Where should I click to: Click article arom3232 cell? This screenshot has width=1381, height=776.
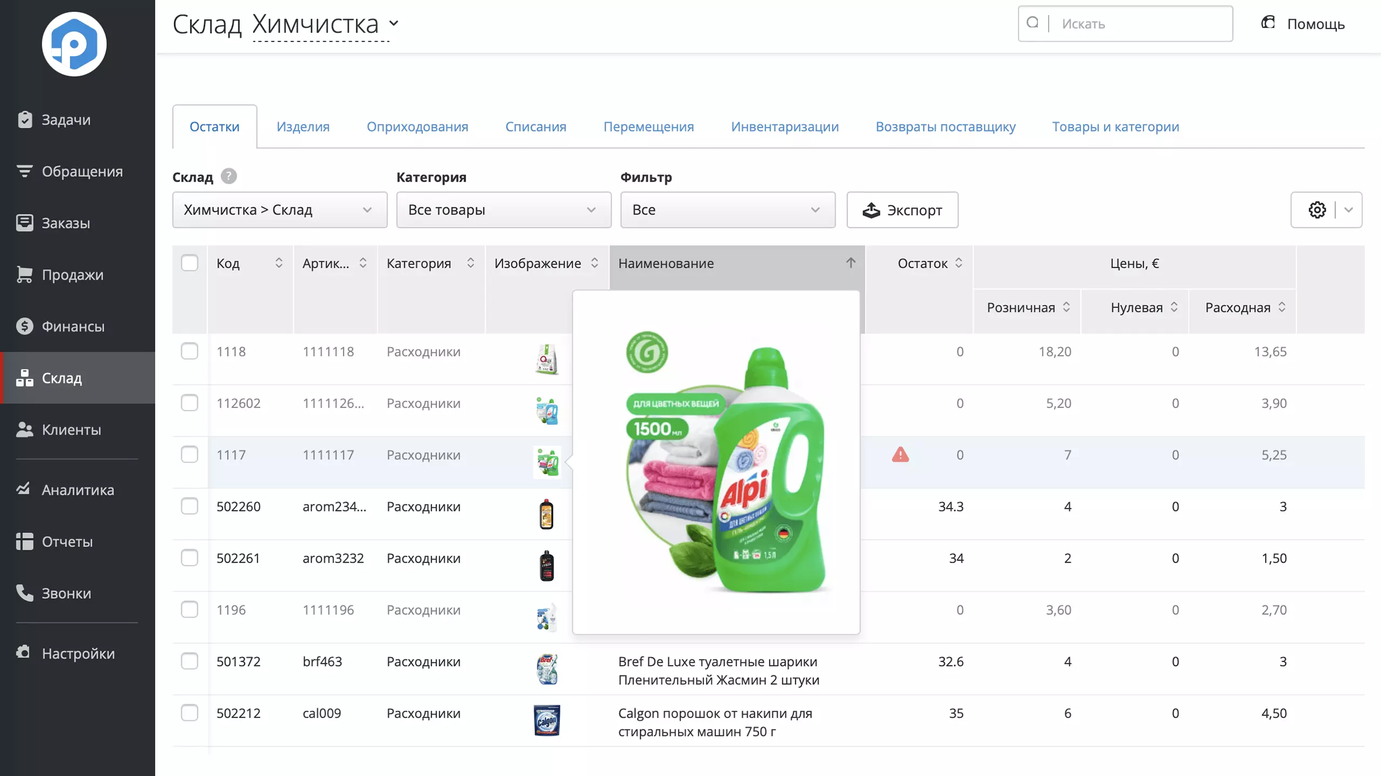pos(333,558)
